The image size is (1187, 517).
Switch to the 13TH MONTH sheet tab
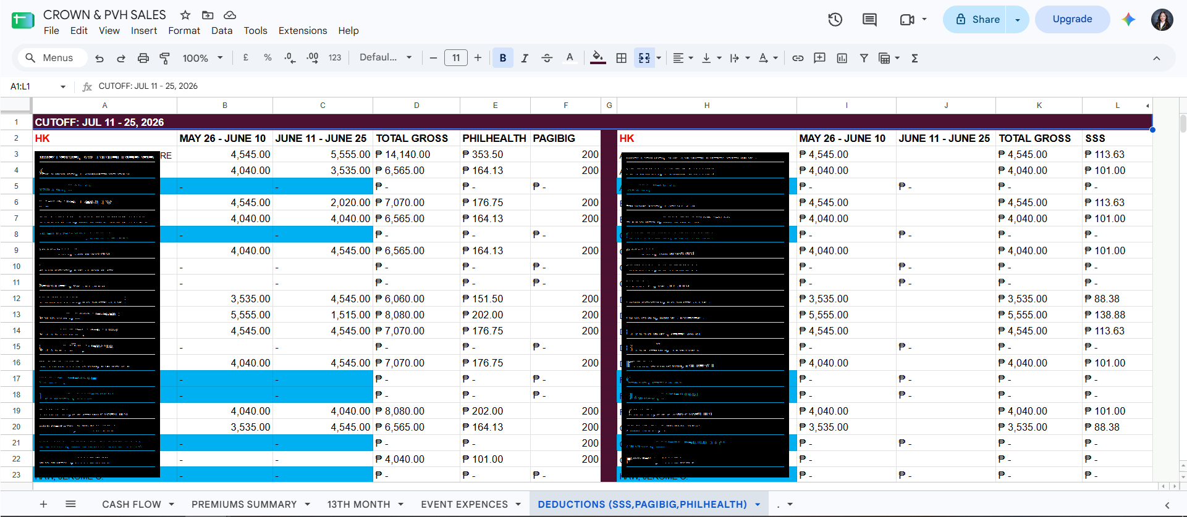(358, 505)
